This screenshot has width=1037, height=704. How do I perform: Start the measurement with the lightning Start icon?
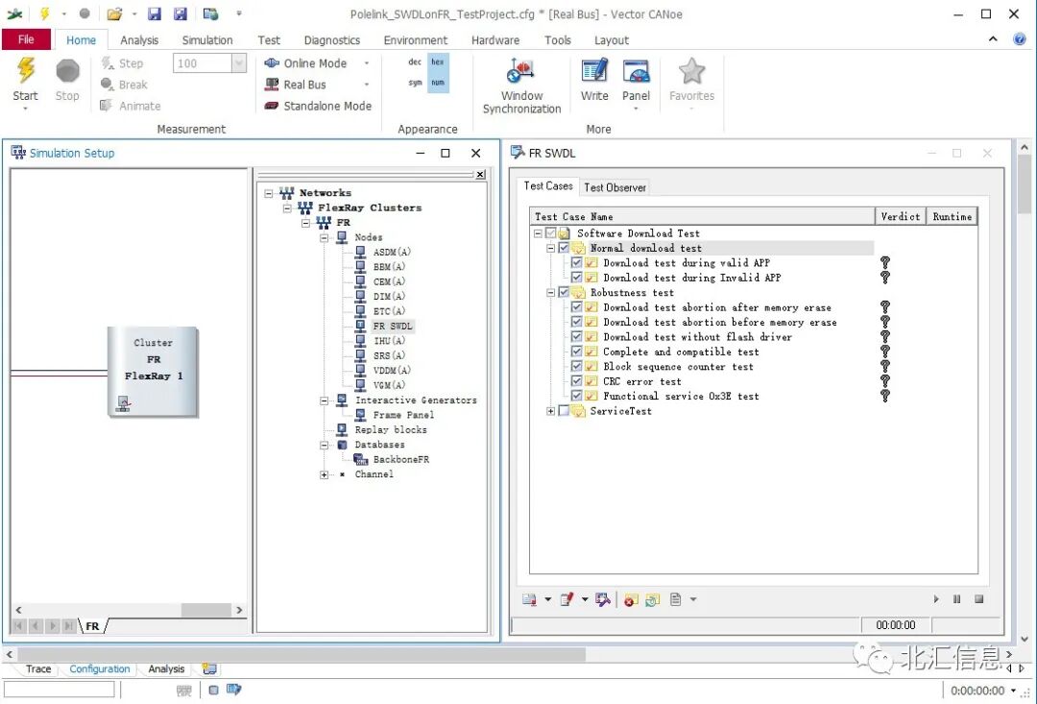(x=26, y=71)
